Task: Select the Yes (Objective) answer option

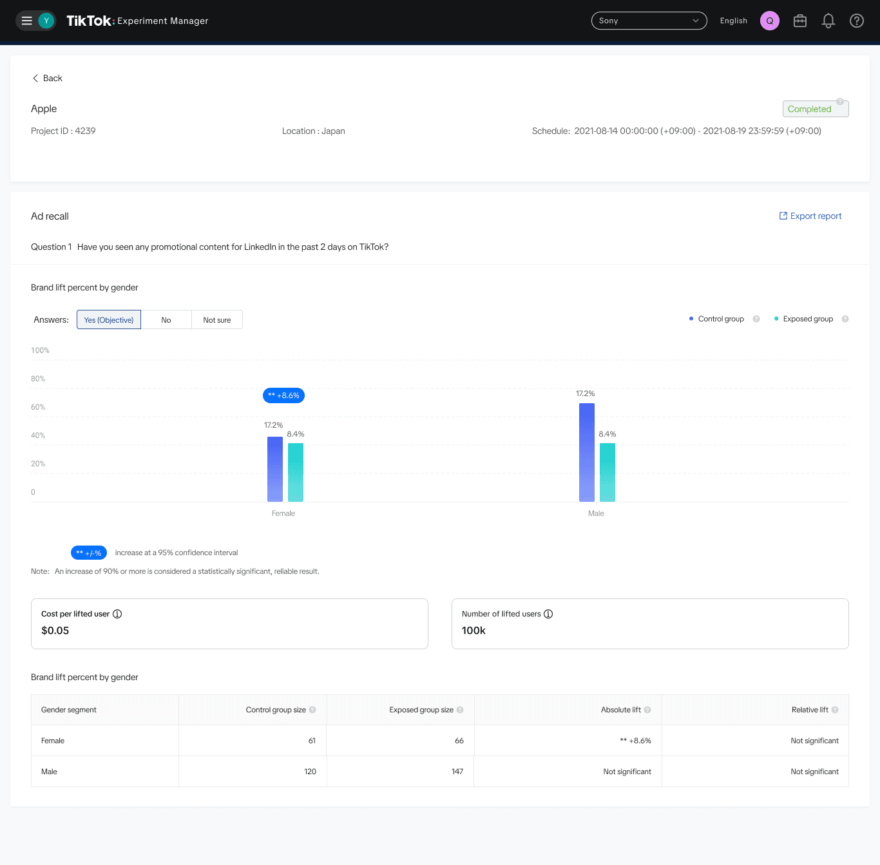Action: click(x=109, y=319)
